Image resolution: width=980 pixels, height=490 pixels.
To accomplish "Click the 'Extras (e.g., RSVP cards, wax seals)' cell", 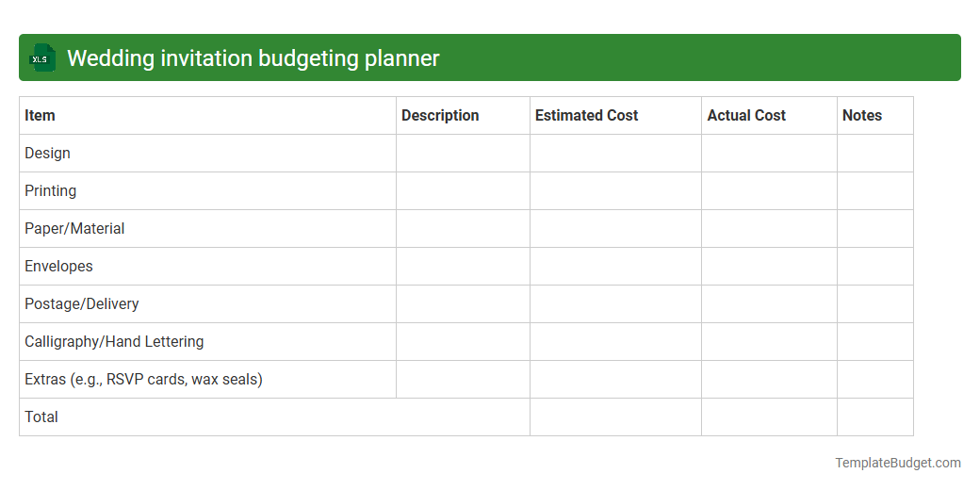I will pos(207,380).
